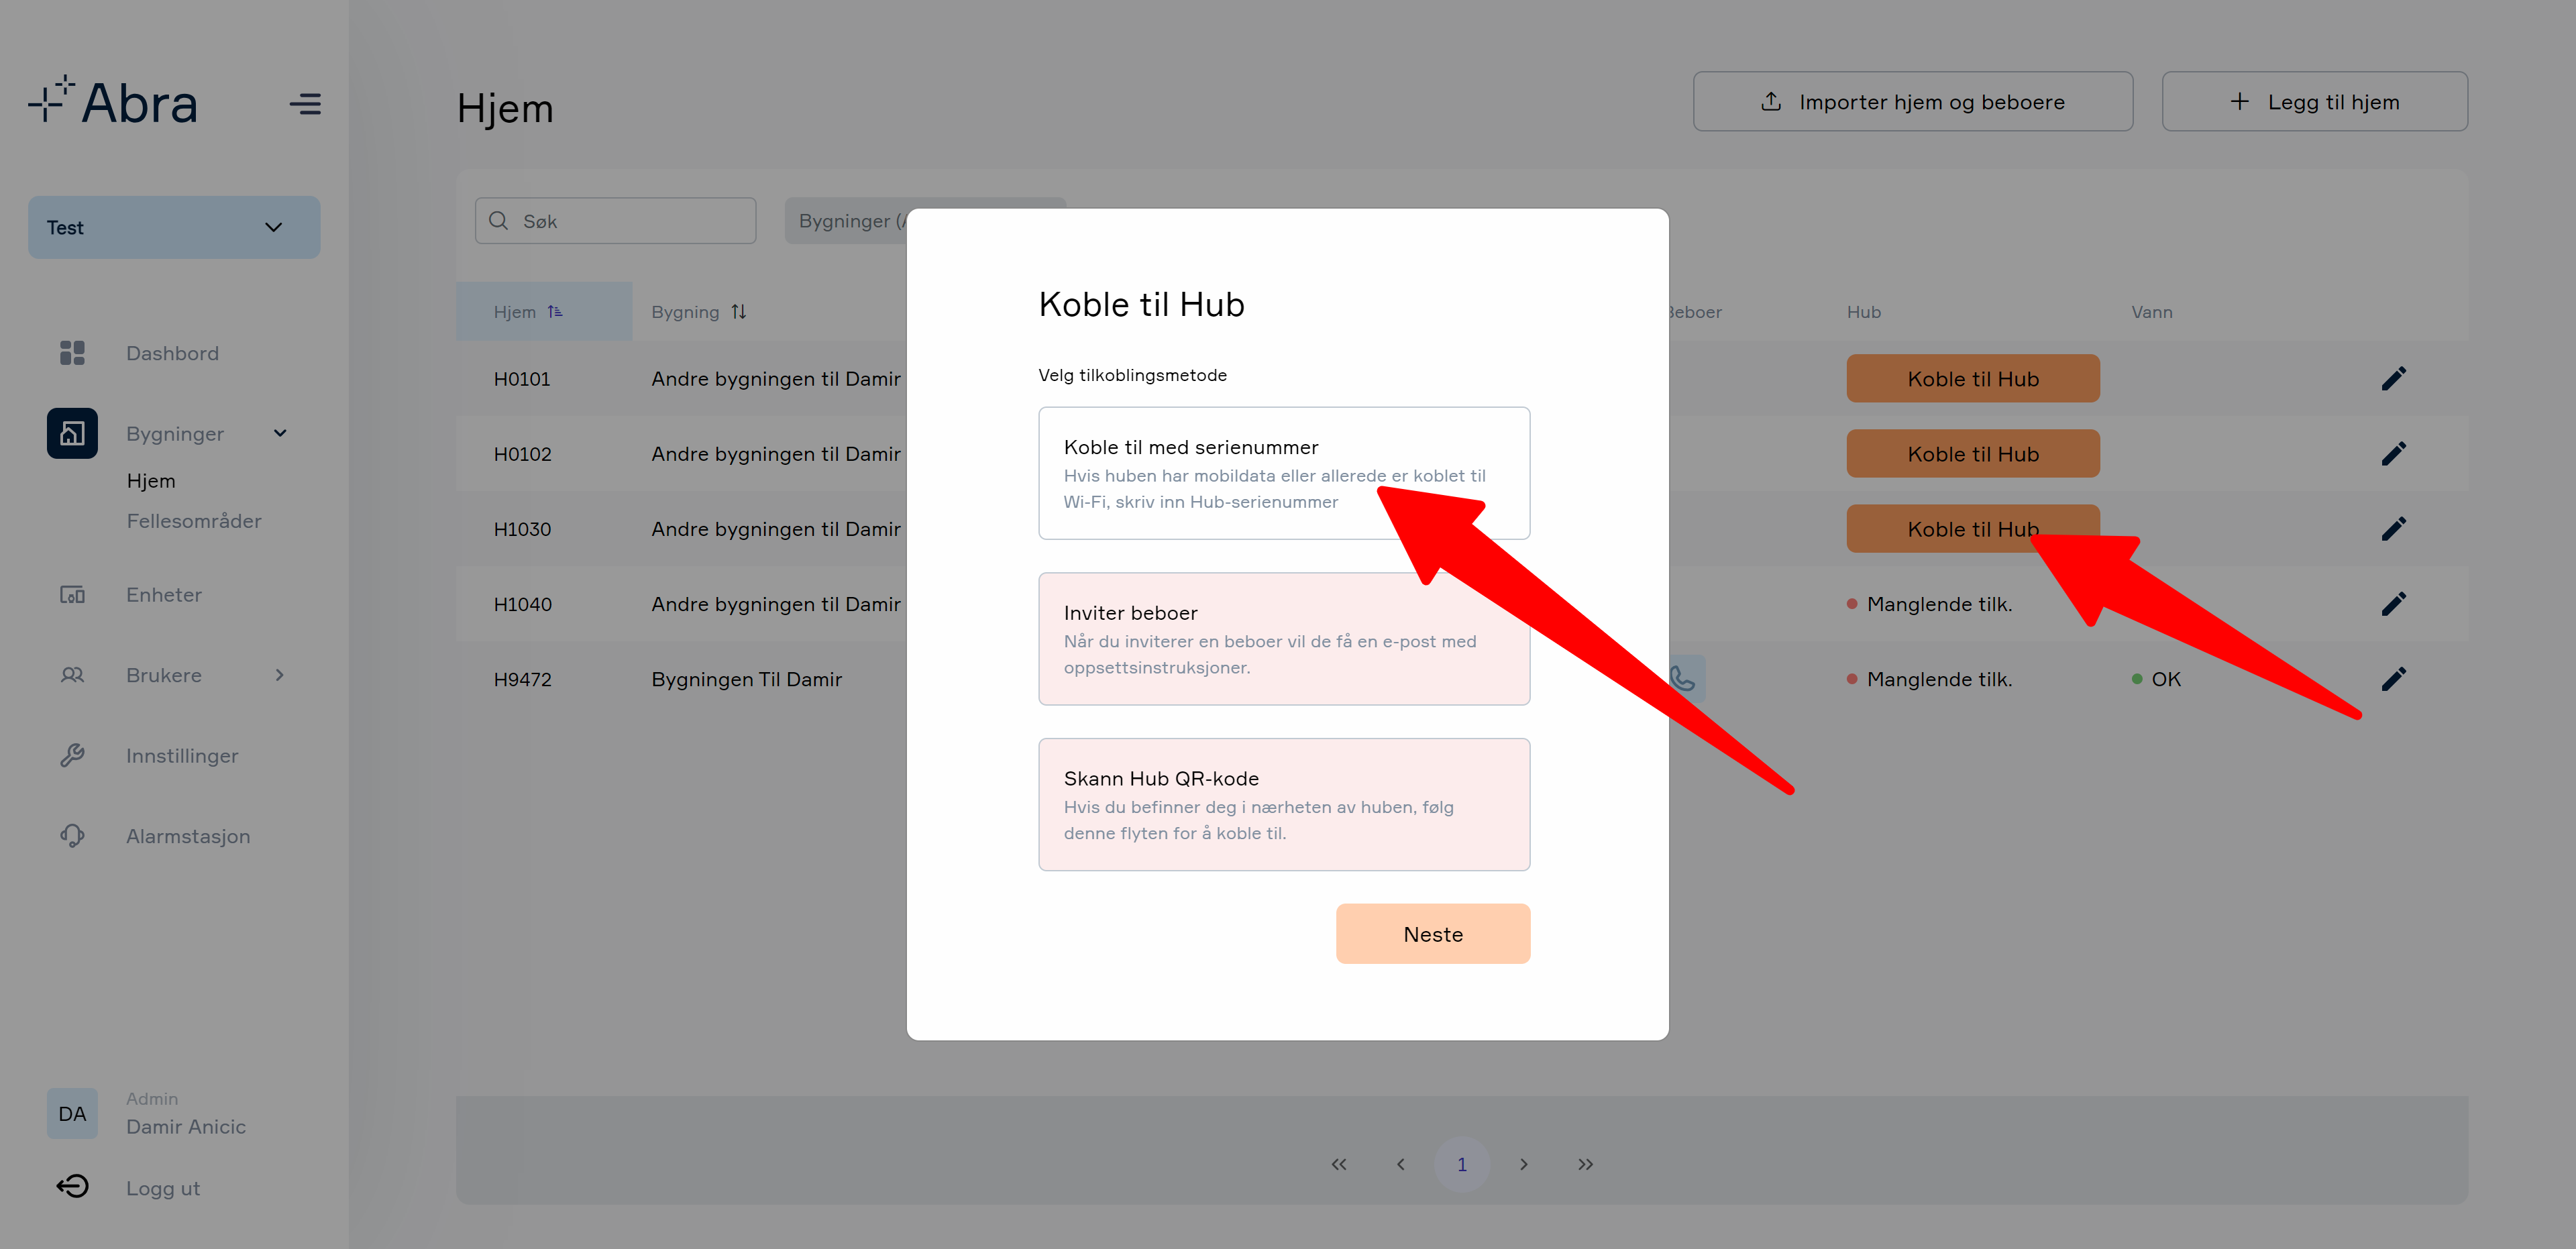Pick the Skann Hub QR-kode option

coord(1284,805)
